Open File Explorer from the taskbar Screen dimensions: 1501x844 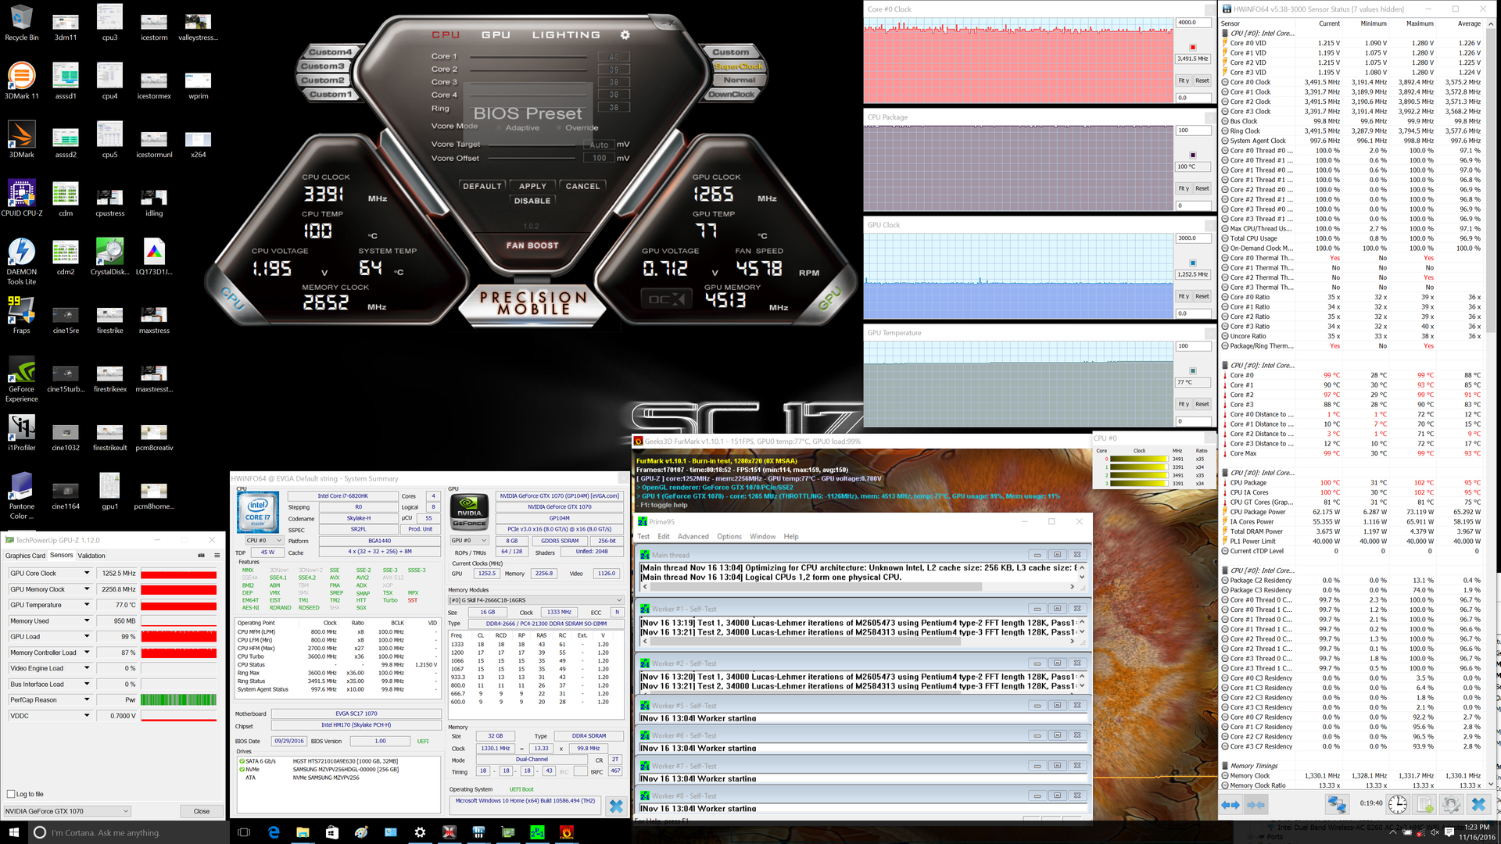pos(303,832)
